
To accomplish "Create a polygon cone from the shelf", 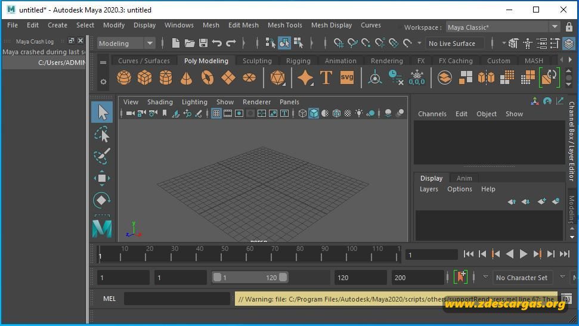I will (187, 77).
